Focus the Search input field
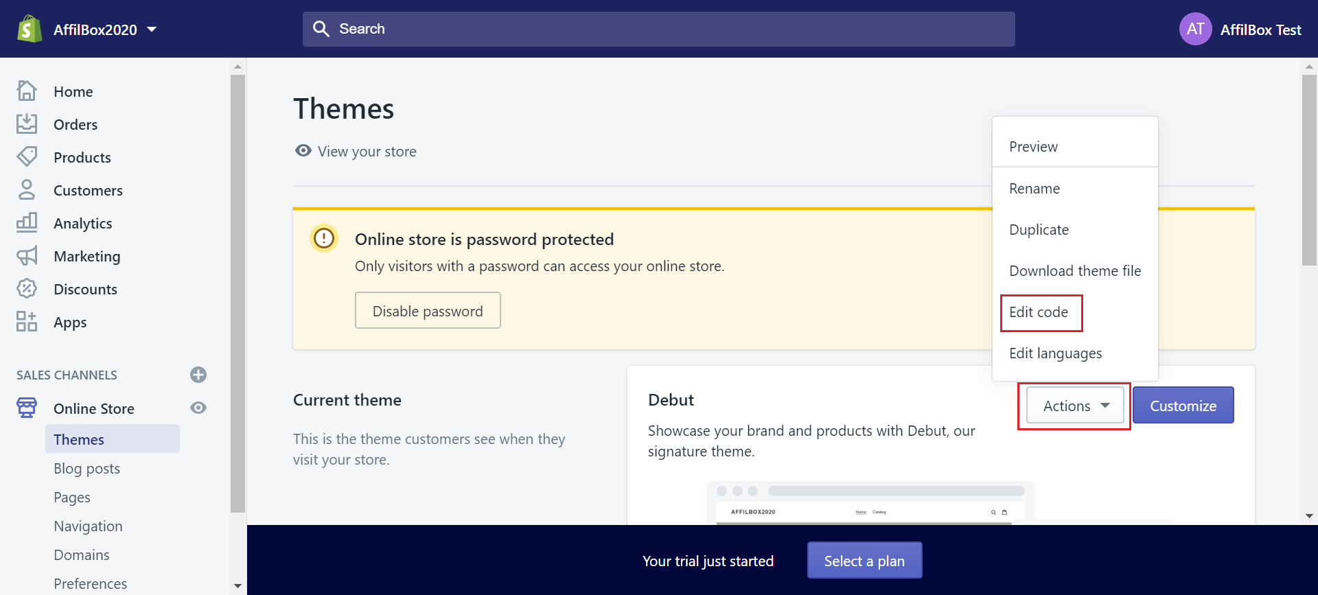Image resolution: width=1318 pixels, height=595 pixels. 659,29
